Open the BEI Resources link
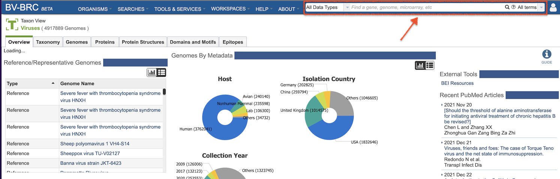560x179 pixels. pos(457,83)
